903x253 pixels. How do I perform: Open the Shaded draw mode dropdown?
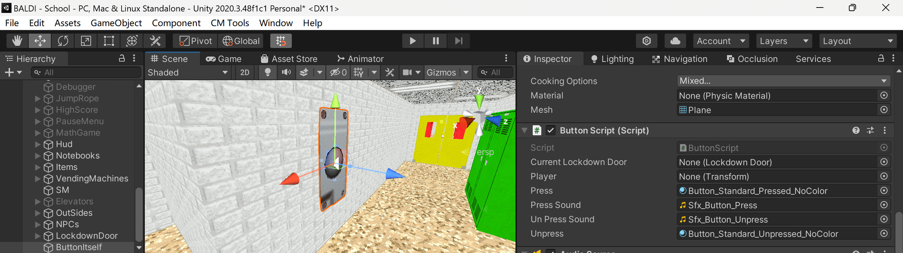pyautogui.click(x=187, y=72)
